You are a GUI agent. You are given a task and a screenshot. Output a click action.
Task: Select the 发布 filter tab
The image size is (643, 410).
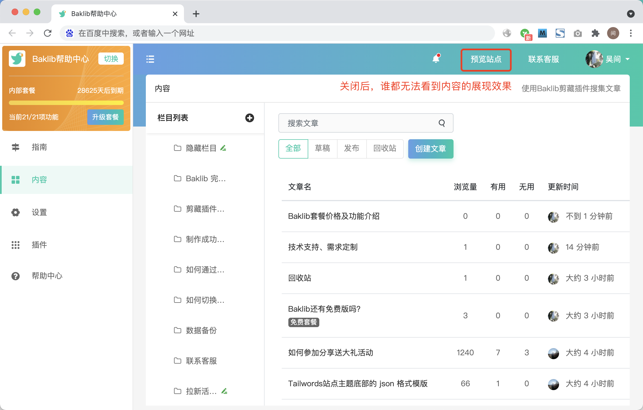[x=352, y=149]
